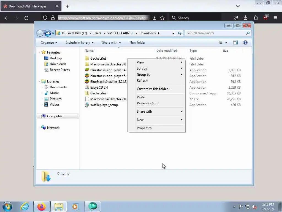The height and width of the screenshot is (212, 282).
Task: Open Firefox downloads panel
Action: [x=245, y=18]
